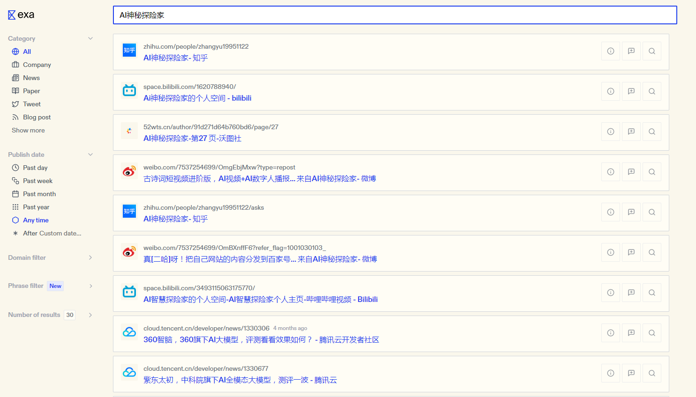Viewport: 696px width, 397px height.
Task: Click feedback icon for zhihu asks result
Action: pos(631,212)
